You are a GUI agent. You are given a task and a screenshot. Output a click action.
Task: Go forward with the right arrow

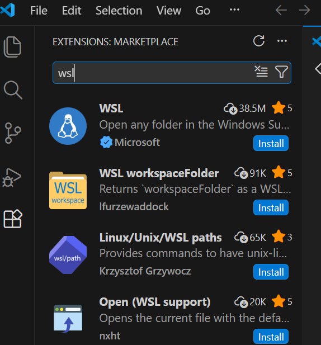pos(304,10)
